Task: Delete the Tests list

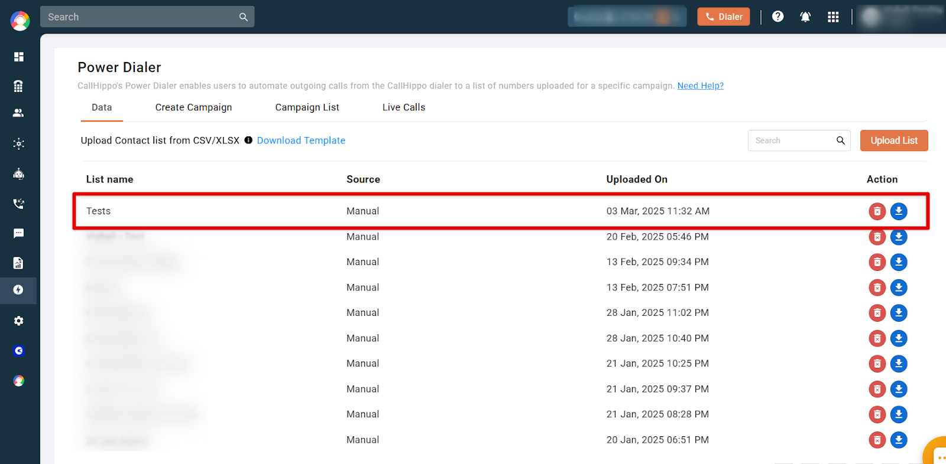Action: pyautogui.click(x=877, y=211)
